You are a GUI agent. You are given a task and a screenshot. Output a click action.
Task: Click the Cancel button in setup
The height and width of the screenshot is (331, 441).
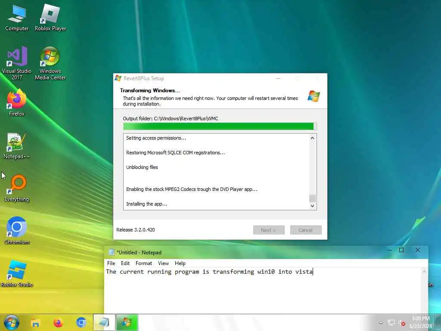point(306,230)
